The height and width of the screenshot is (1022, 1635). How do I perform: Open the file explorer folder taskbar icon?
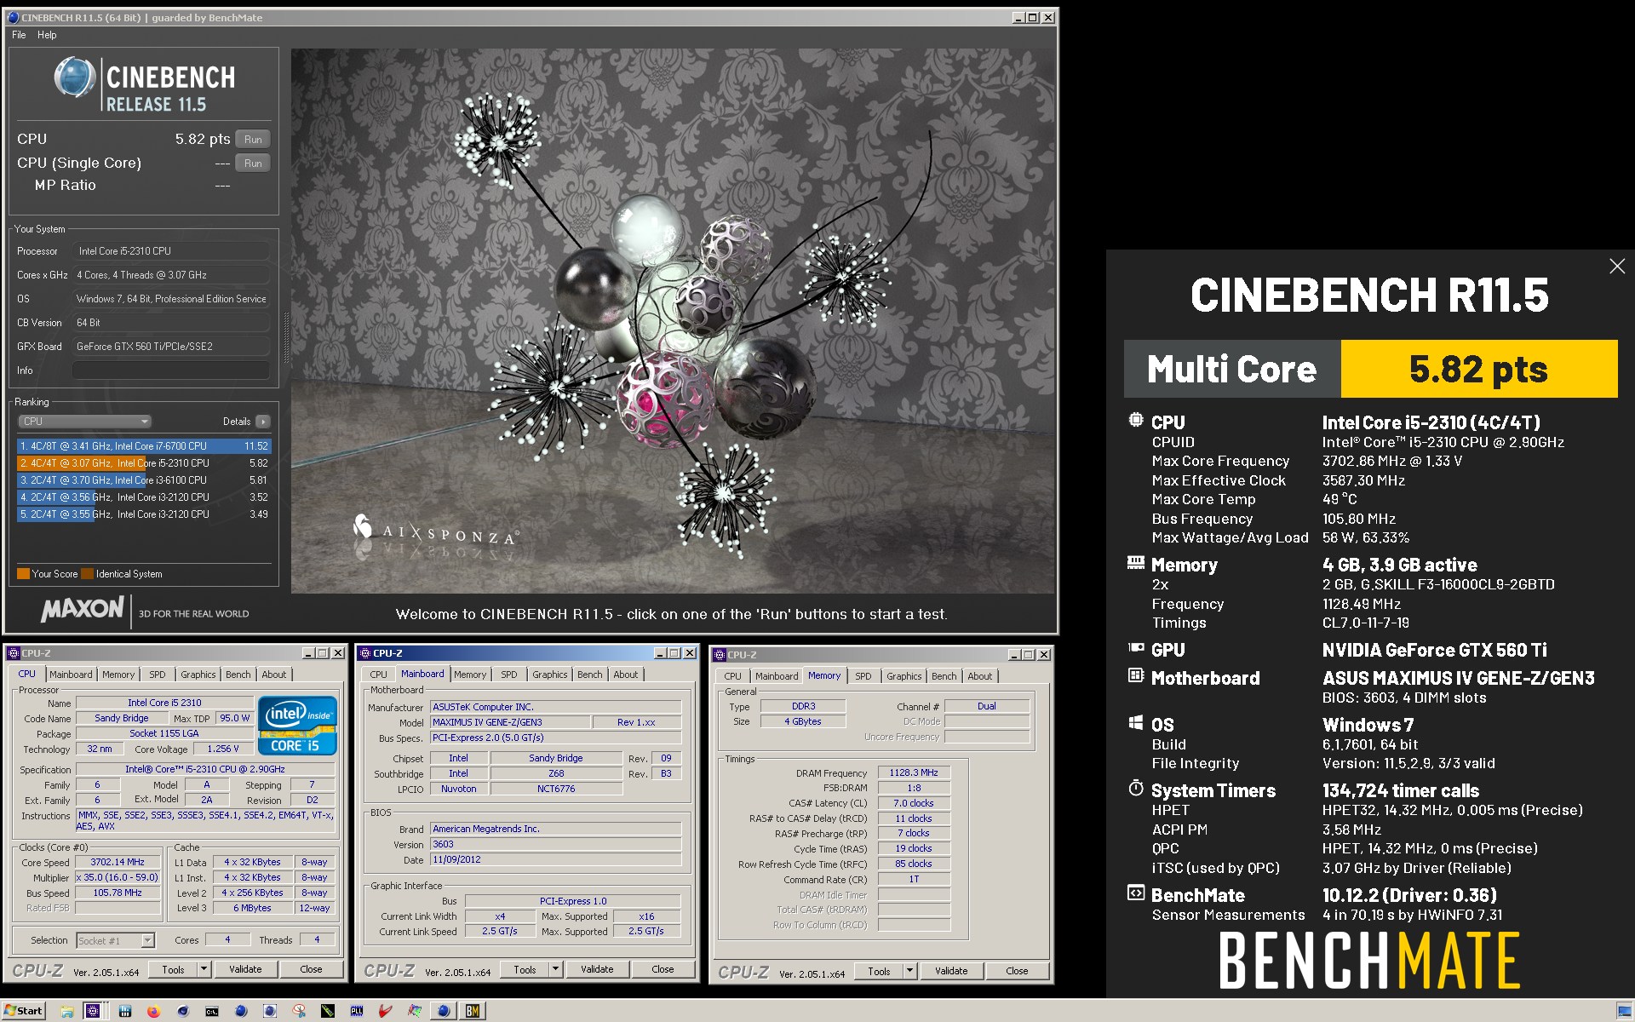(x=66, y=1011)
